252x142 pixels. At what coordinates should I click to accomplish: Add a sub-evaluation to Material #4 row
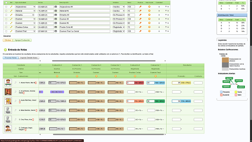[x=149, y=11]
